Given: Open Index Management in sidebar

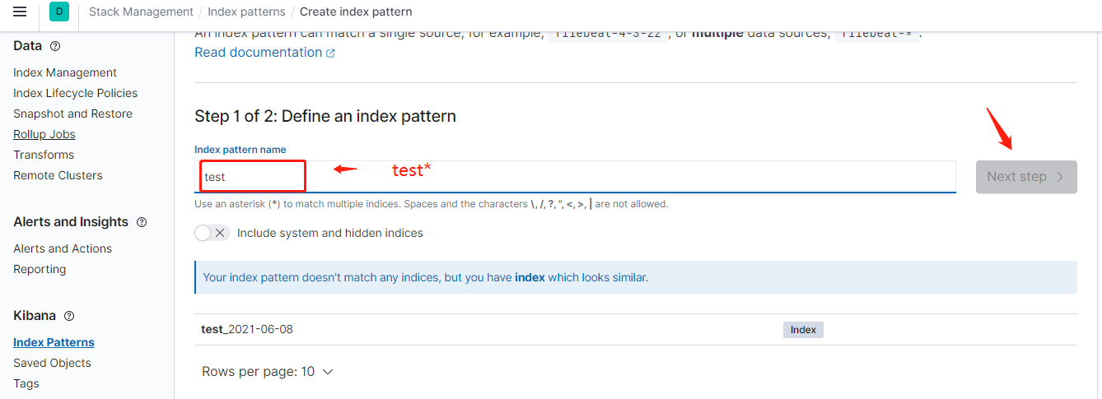Looking at the screenshot, I should pyautogui.click(x=65, y=72).
